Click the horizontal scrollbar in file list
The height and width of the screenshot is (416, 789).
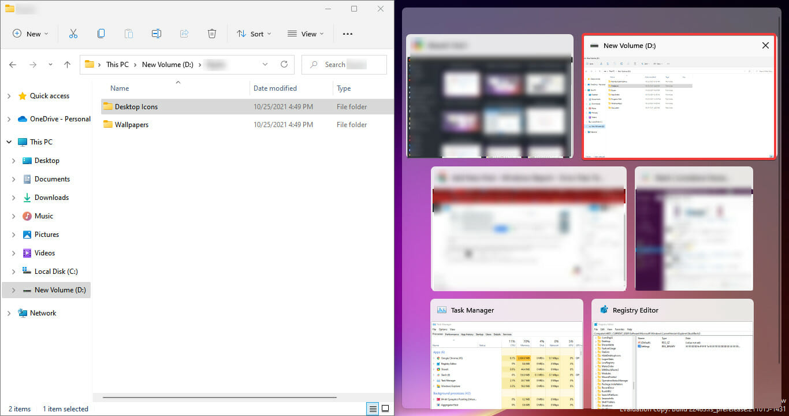point(219,398)
